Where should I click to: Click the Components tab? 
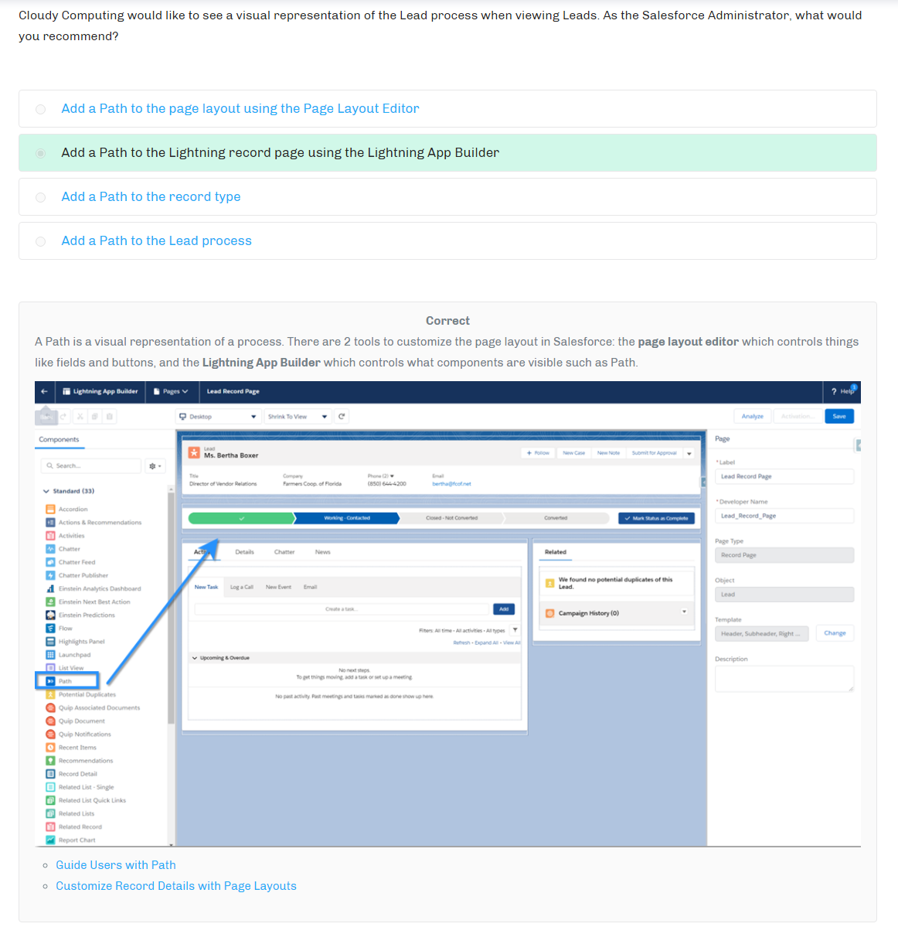[x=59, y=439]
